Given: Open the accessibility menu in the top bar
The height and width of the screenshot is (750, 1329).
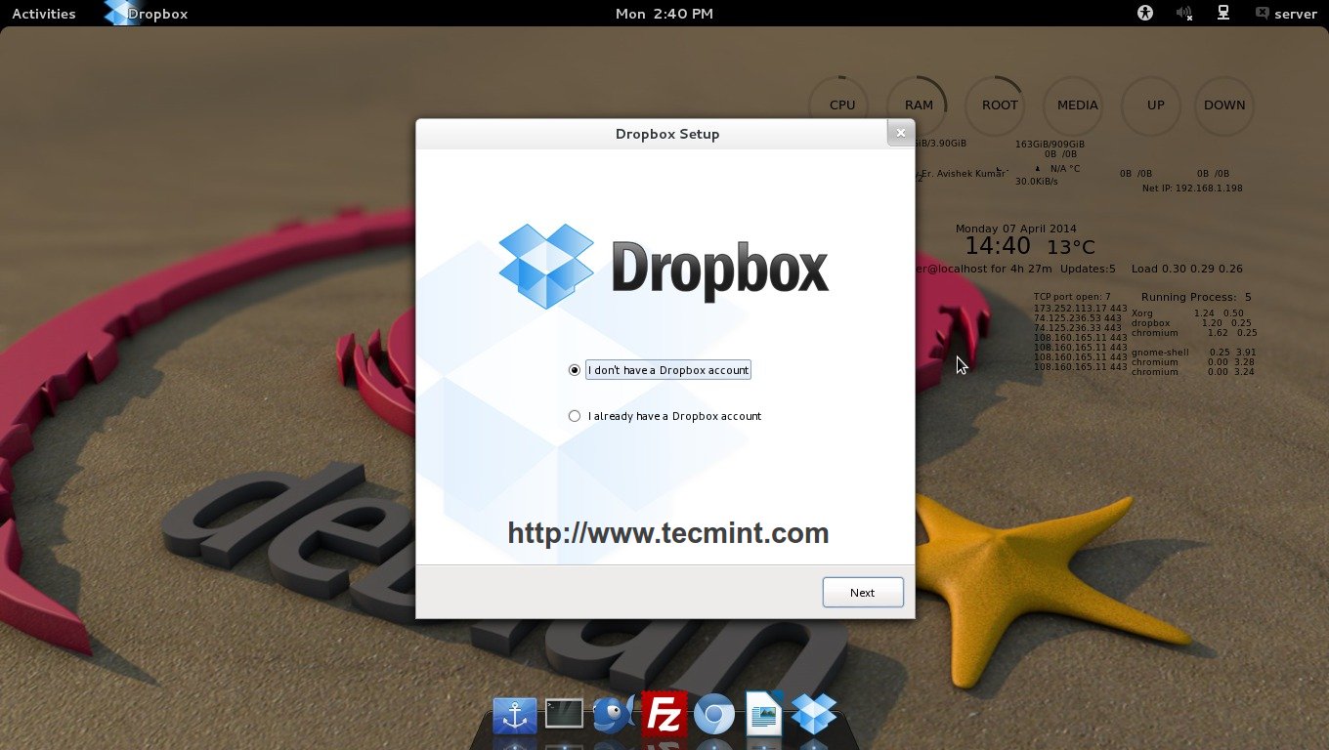Looking at the screenshot, I should 1143,13.
